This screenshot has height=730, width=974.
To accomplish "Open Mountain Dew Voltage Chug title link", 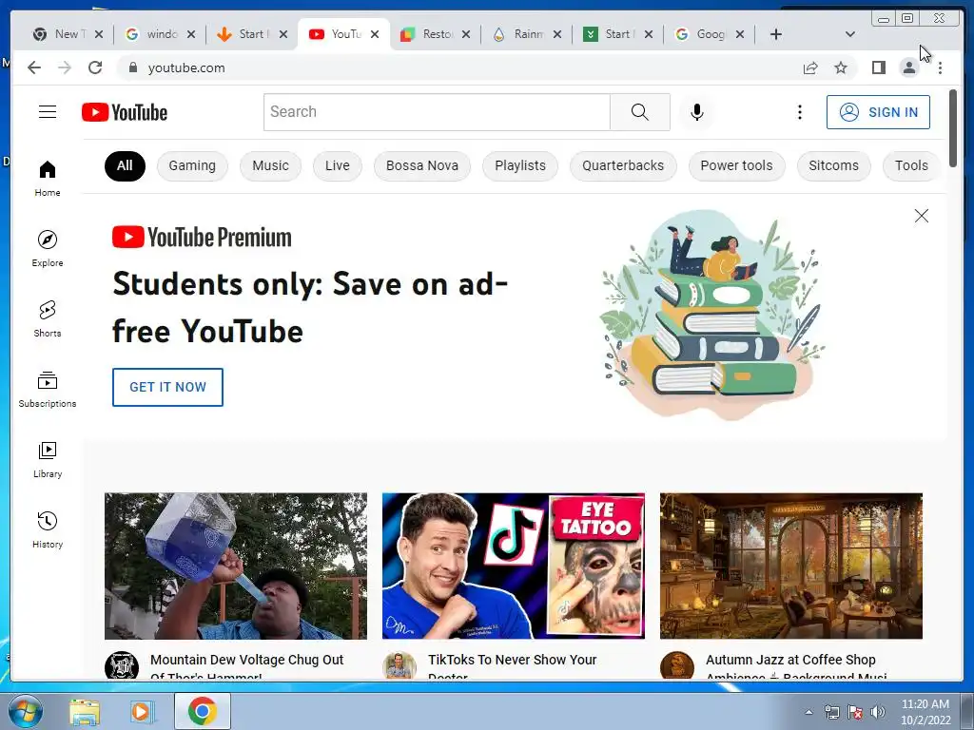I will (x=246, y=666).
